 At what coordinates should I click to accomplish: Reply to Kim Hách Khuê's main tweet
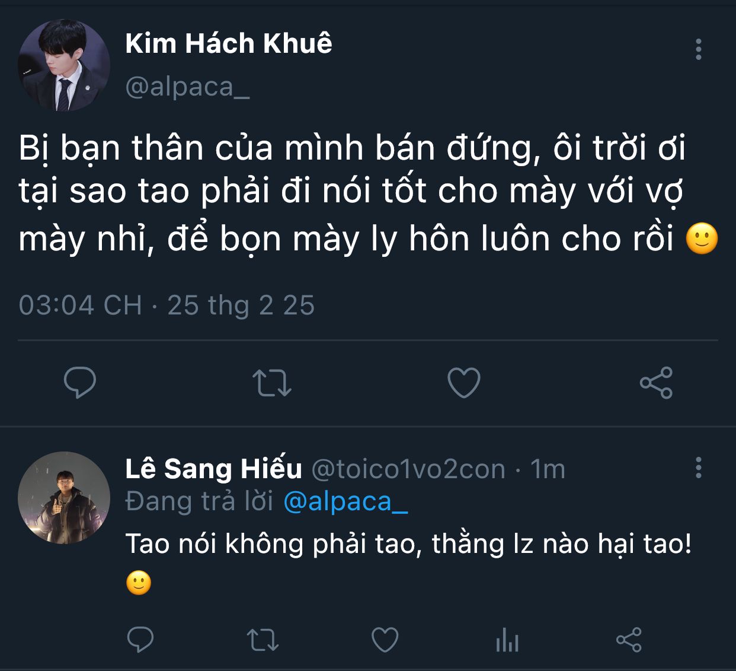(80, 382)
